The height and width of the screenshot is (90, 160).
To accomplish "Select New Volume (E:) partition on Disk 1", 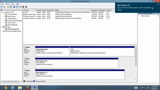I will click(x=77, y=63).
